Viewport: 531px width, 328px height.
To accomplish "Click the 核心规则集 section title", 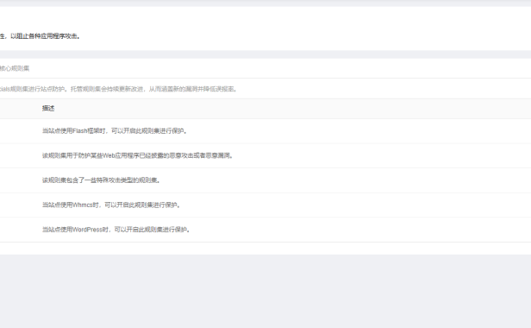I will click(15, 68).
